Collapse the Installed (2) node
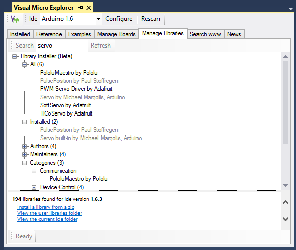 pyautogui.click(x=24, y=122)
